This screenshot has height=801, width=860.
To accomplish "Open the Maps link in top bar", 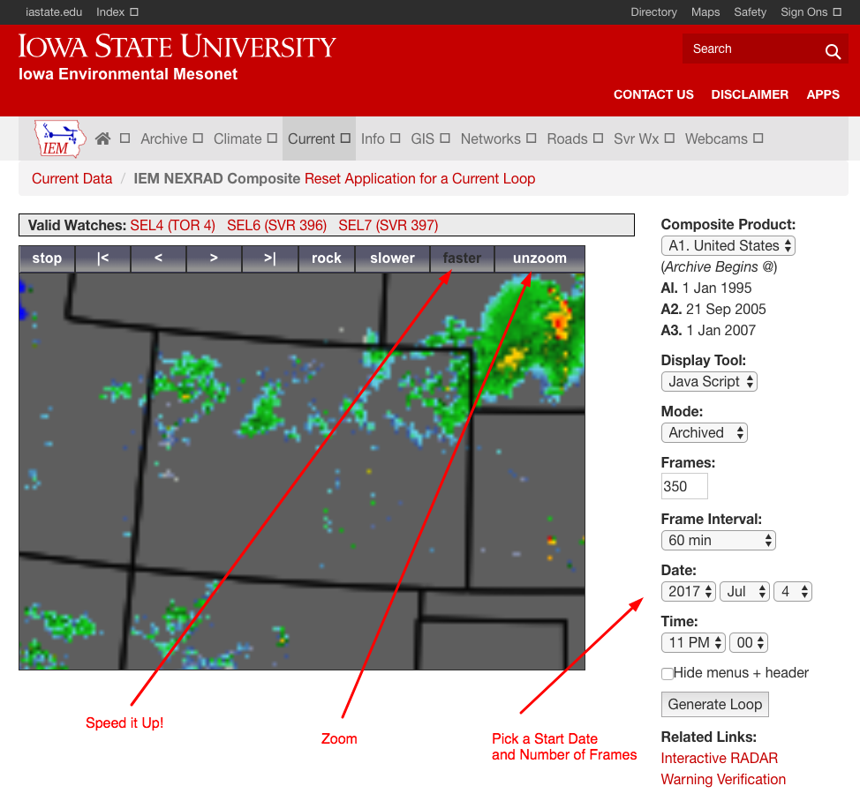I will click(705, 12).
